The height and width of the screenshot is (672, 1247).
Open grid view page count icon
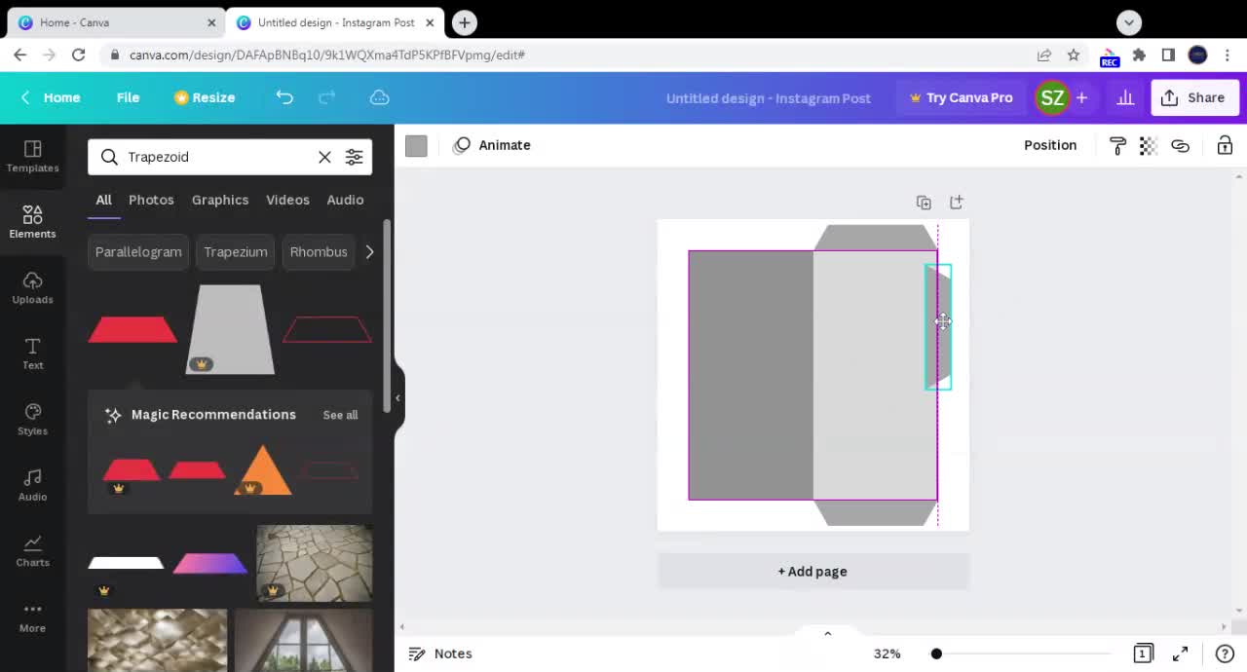tap(1144, 653)
